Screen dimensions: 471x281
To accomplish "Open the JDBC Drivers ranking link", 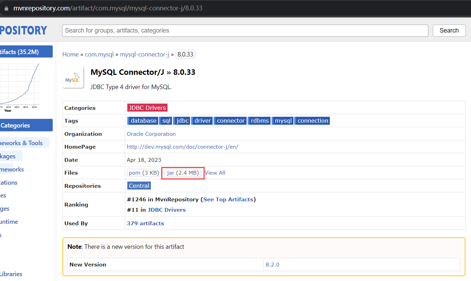I will pos(166,210).
